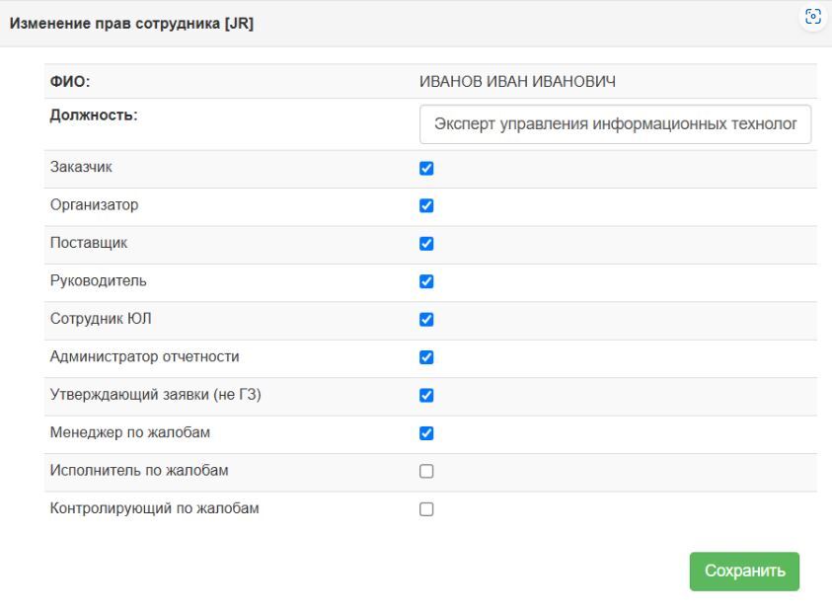832x613 pixels.
Task: Click the Сотрудник ЮЛ label text
Action: tap(100, 320)
